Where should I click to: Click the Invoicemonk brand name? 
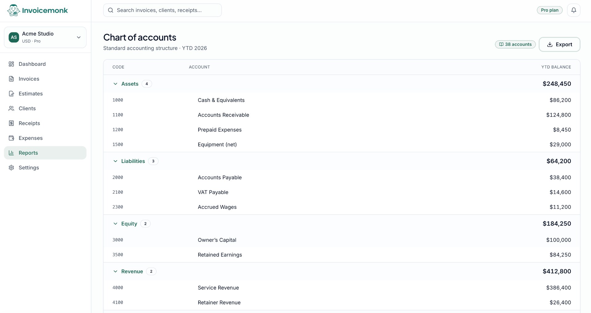(x=45, y=10)
